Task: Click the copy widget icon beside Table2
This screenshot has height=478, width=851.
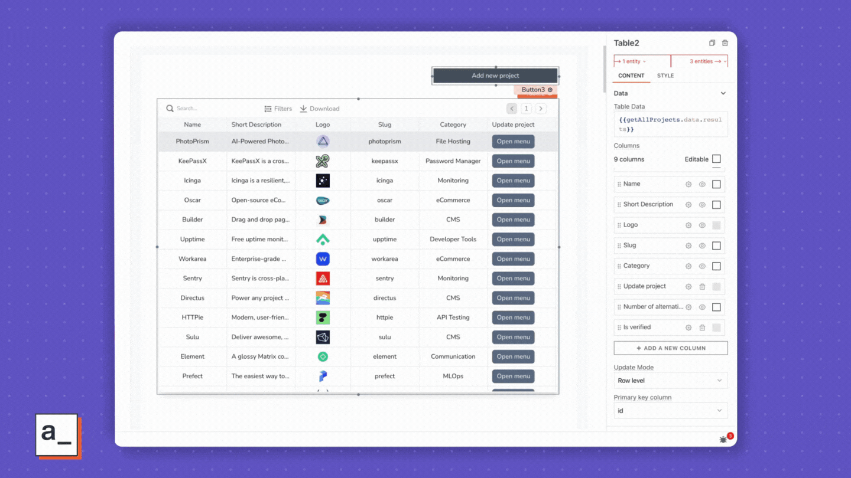Action: [x=712, y=43]
